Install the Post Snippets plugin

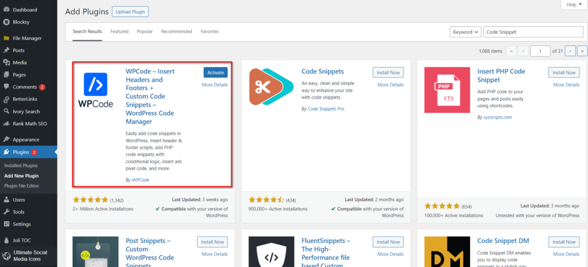tap(212, 242)
